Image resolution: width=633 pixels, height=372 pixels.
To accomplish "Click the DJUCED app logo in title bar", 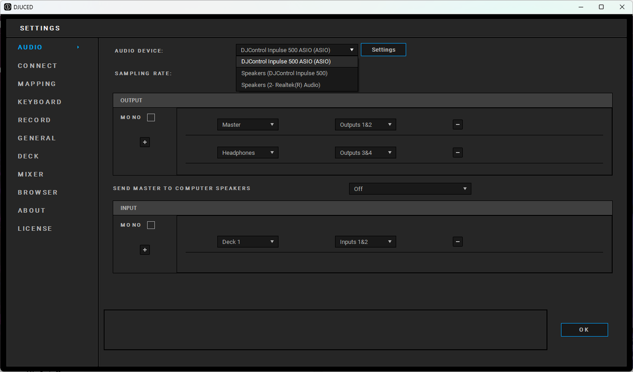I will point(7,7).
